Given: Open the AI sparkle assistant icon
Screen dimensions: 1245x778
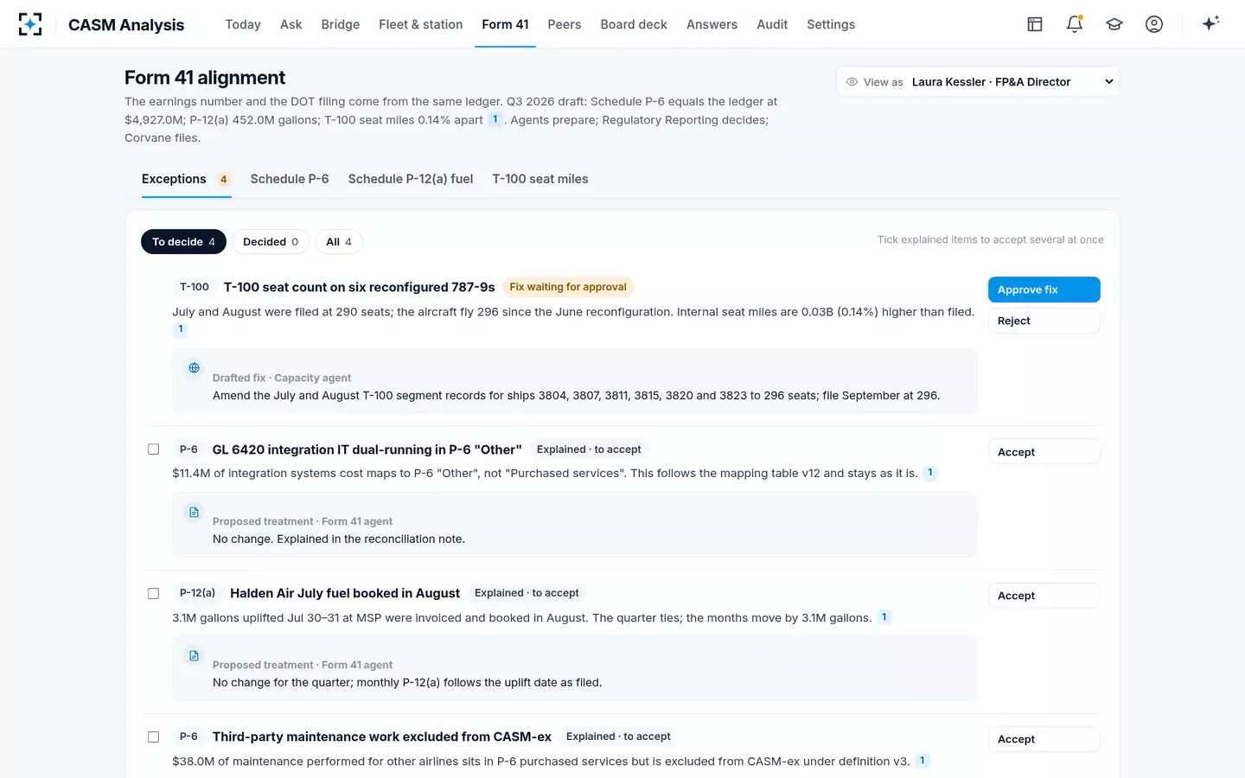Looking at the screenshot, I should pyautogui.click(x=1210, y=23).
